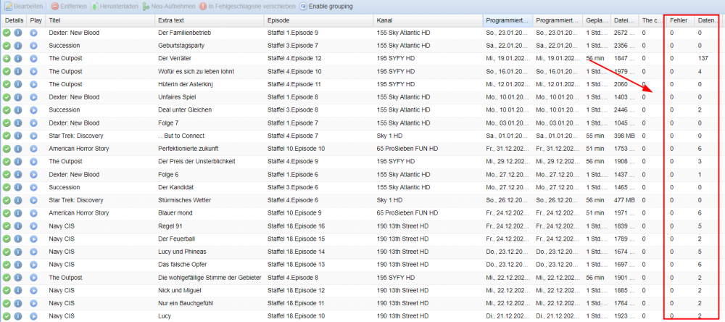Image resolution: width=725 pixels, height=322 pixels.
Task: Click the 'Daten...' column header
Action: pos(708,20)
